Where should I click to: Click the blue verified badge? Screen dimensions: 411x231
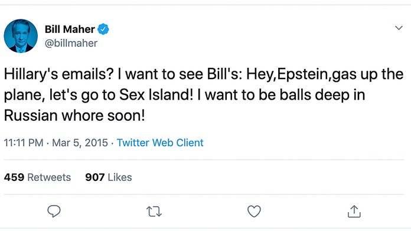click(x=103, y=29)
